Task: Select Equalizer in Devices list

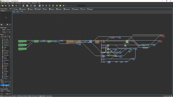Action: tap(5, 78)
